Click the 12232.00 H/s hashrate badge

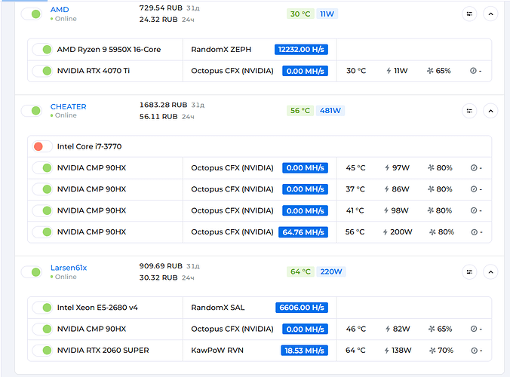coord(301,50)
